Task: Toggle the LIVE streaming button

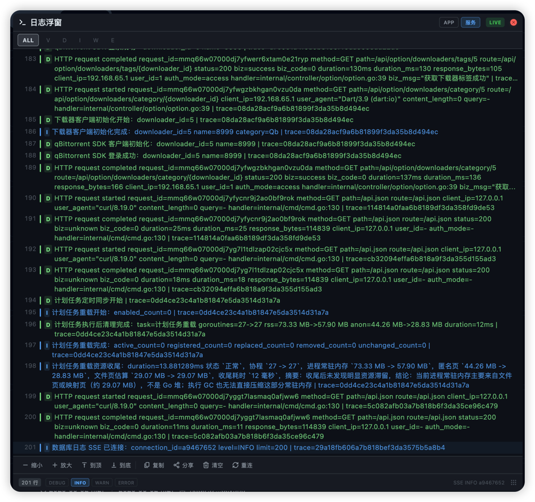Action: coord(495,22)
